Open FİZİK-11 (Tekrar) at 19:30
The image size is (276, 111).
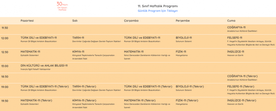click(187, 100)
